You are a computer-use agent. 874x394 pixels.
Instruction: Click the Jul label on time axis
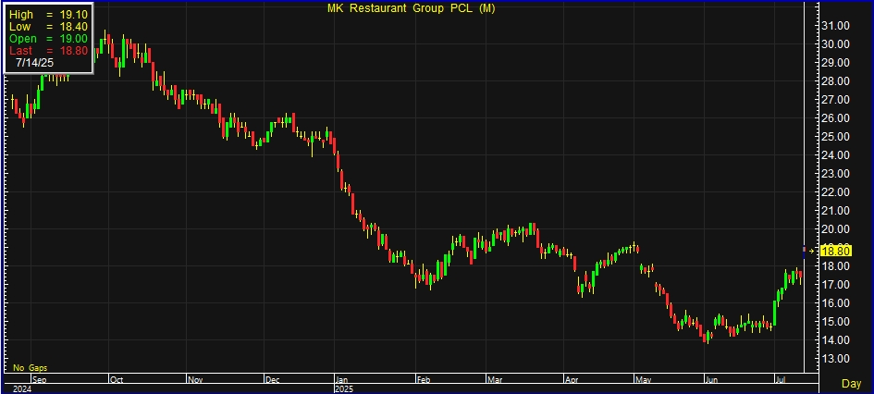tap(780, 379)
